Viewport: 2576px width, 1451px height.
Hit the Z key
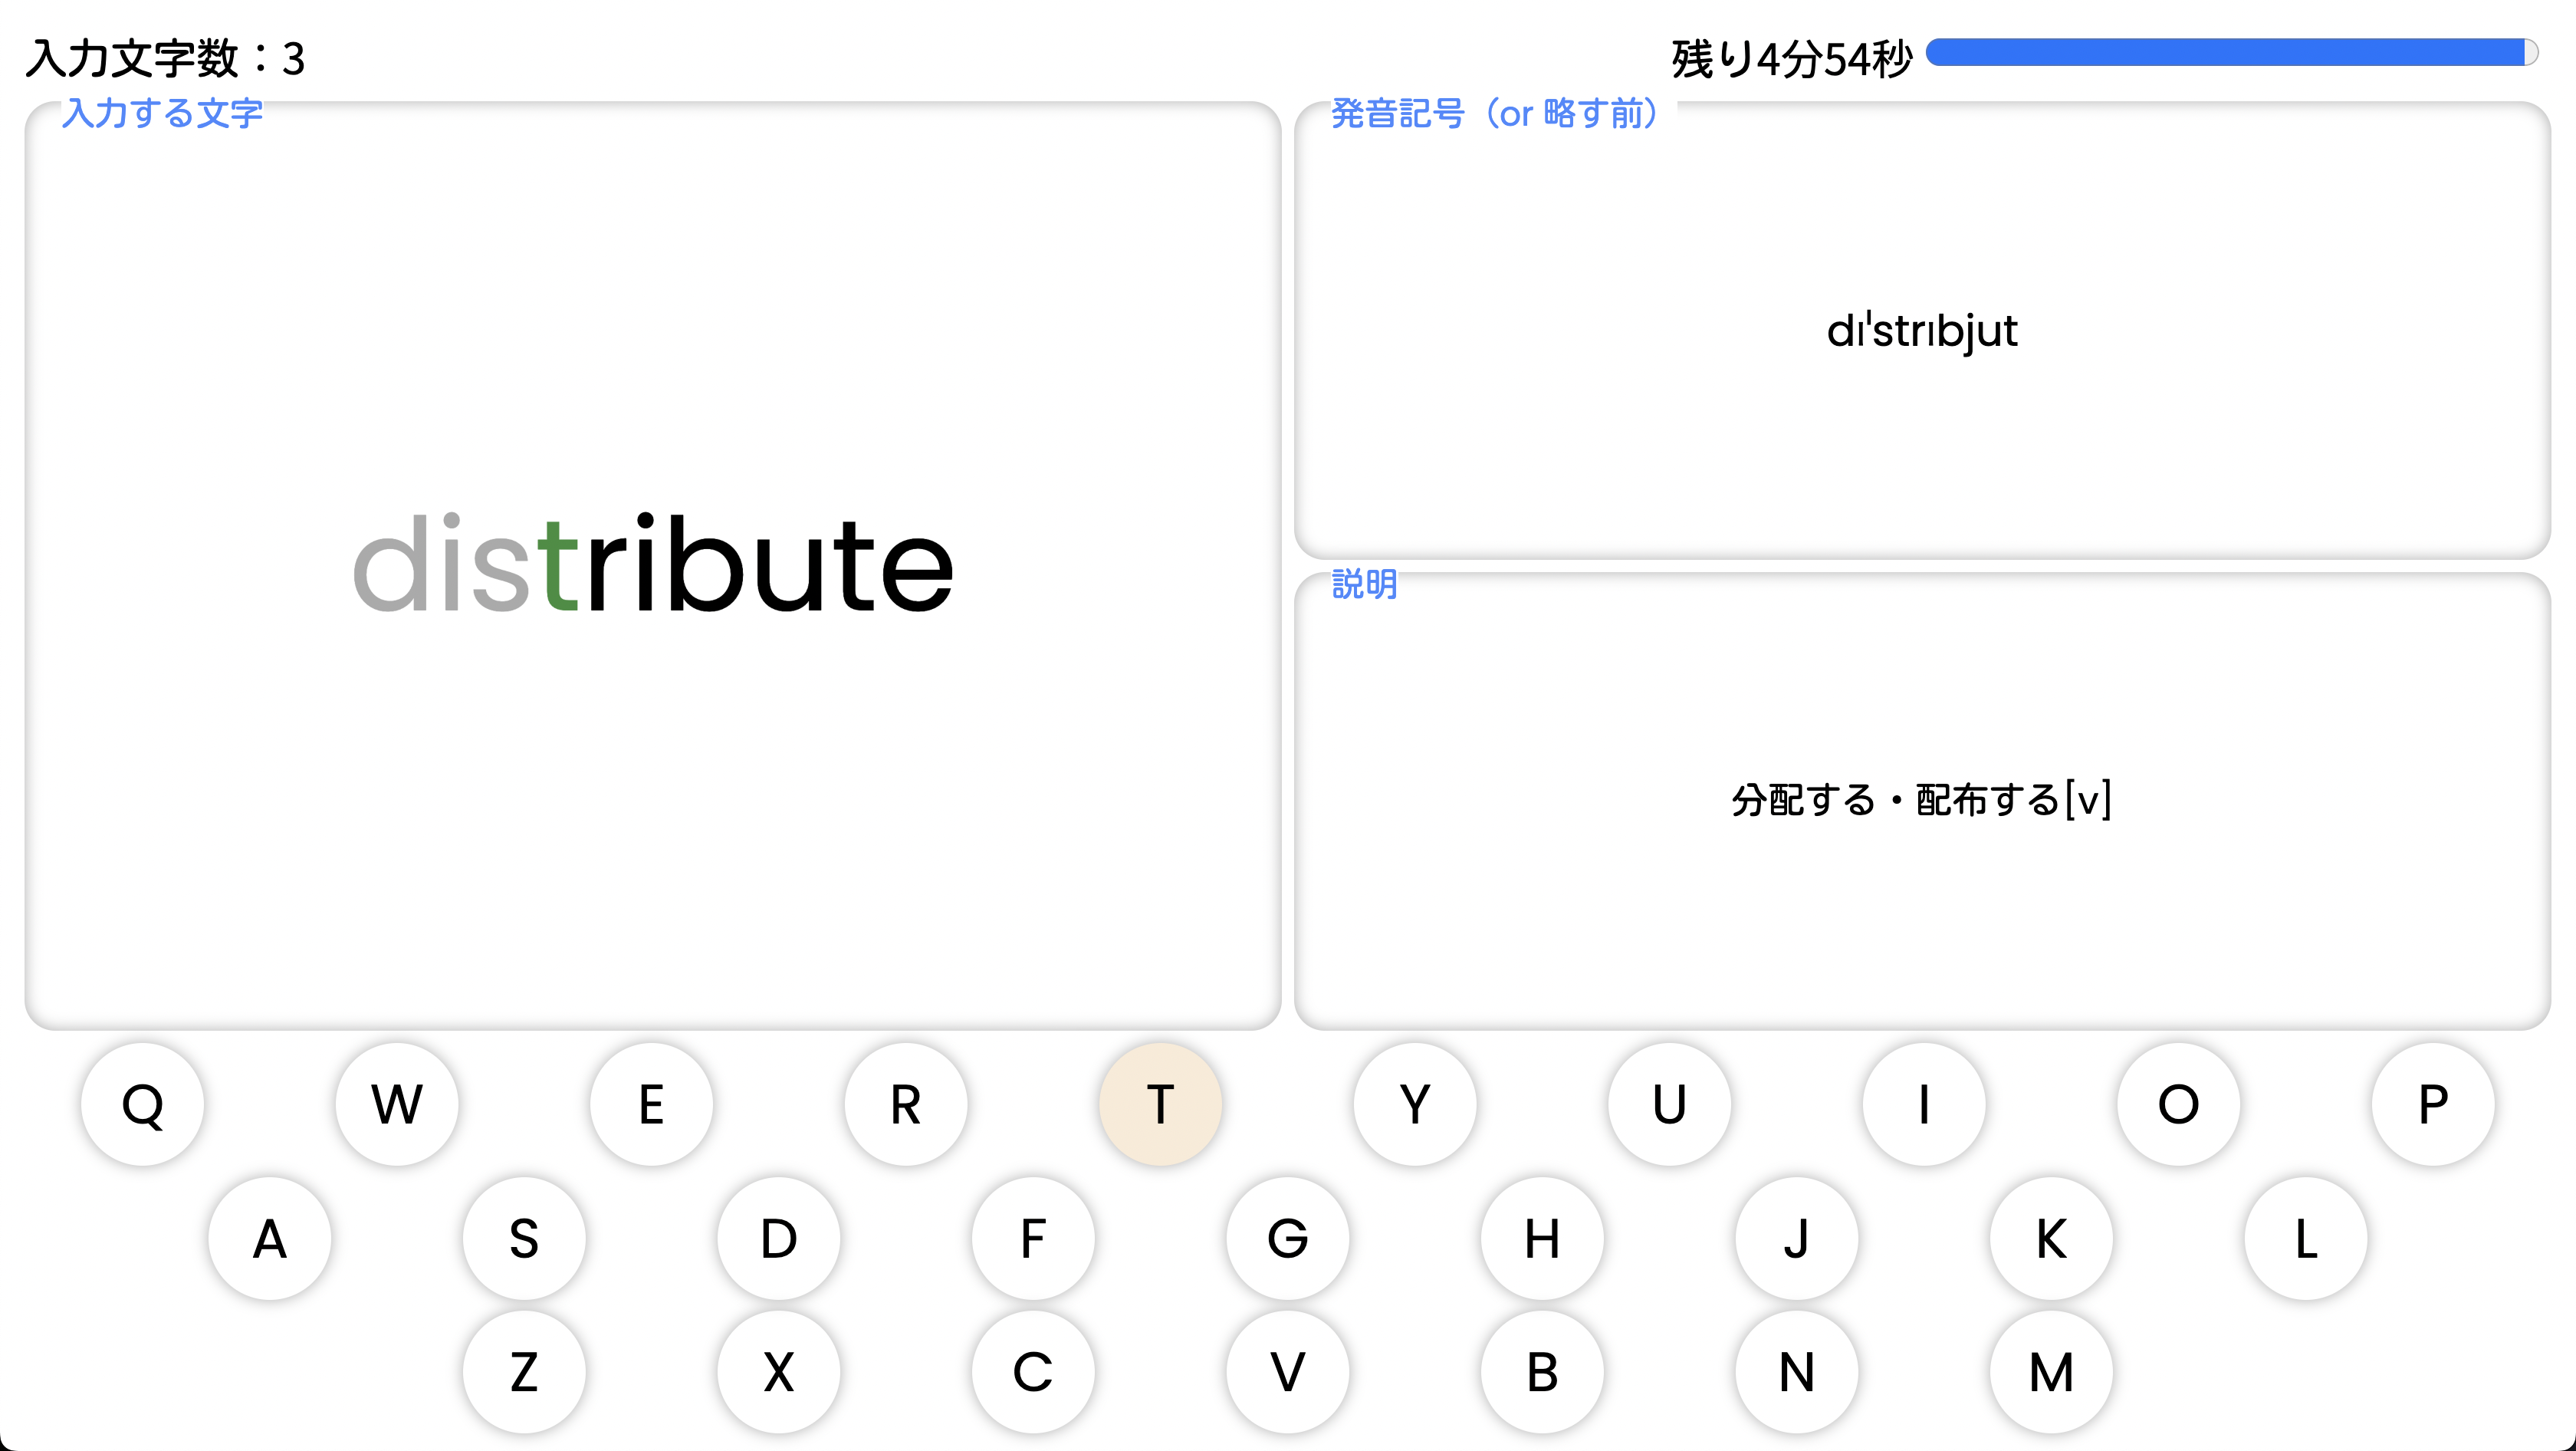click(524, 1372)
